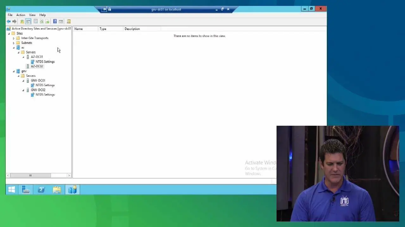Viewport: 405px width, 227px height.
Task: Open the View menu
Action: point(32,15)
